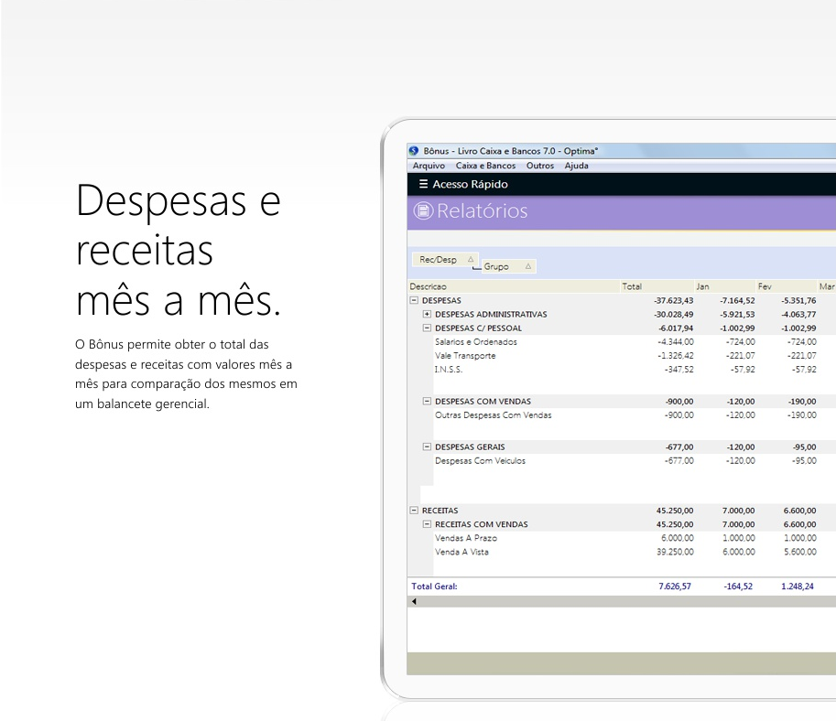Click the Relatórios document icon
Viewport: 836px width, 721px height.
click(423, 211)
